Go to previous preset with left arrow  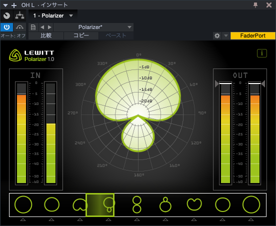[x=42, y=27]
